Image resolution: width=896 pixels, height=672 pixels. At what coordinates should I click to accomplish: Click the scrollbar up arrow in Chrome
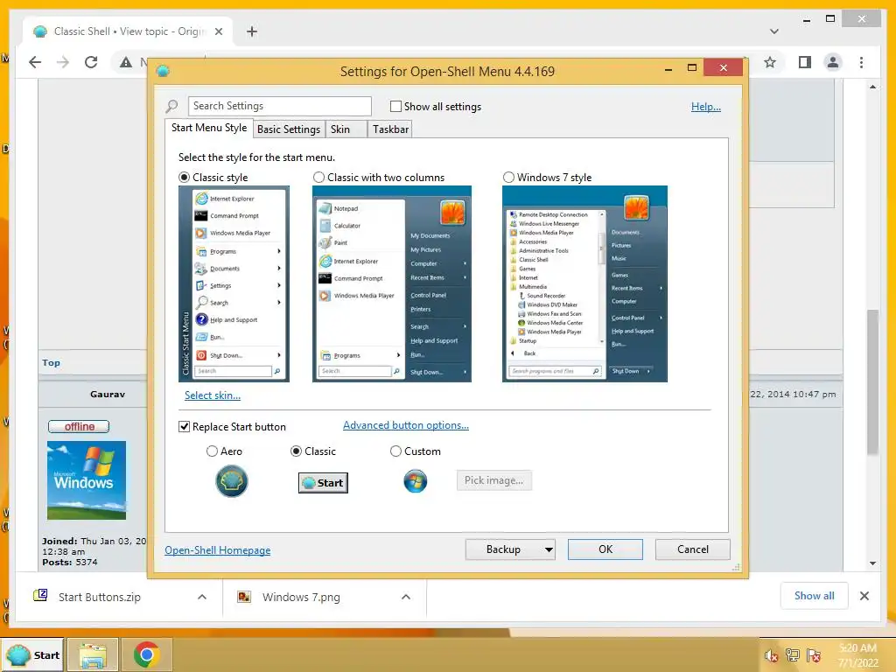coord(872,87)
